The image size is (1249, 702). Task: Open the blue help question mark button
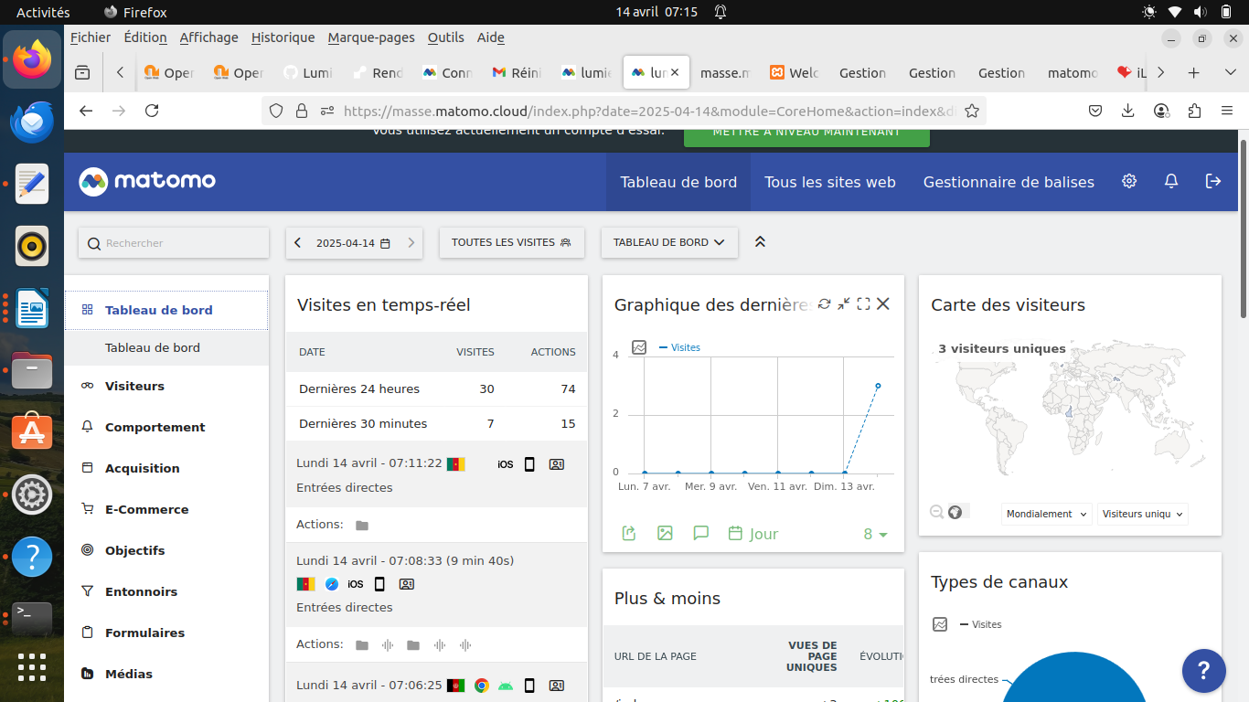pyautogui.click(x=1203, y=670)
